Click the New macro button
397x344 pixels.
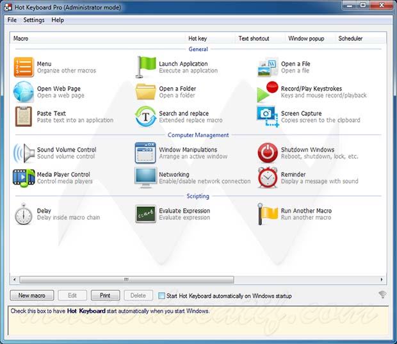32,295
